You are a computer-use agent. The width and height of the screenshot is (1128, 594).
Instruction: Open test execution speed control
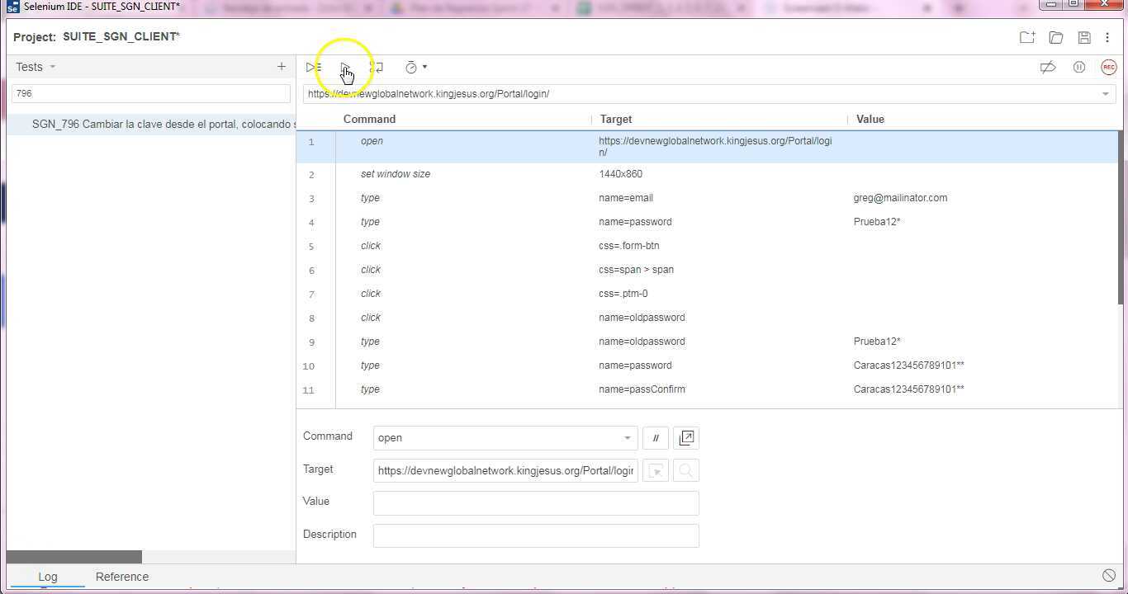pyautogui.click(x=415, y=68)
